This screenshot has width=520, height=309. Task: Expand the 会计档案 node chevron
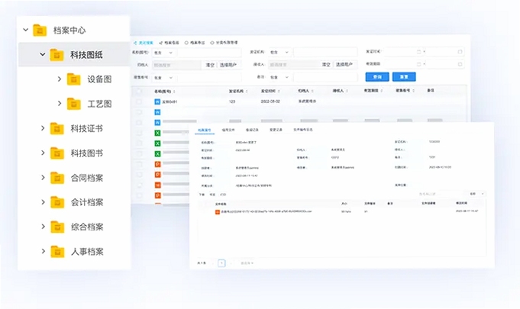pyautogui.click(x=43, y=201)
